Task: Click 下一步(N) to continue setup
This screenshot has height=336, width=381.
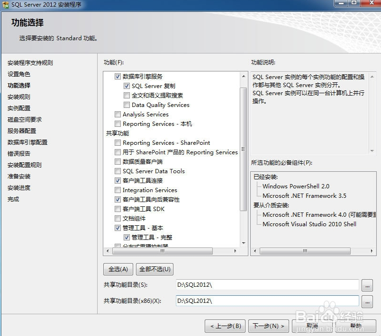Action: click(x=268, y=326)
